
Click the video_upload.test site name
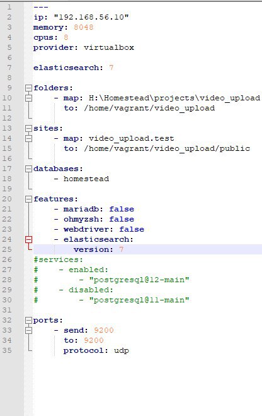tap(131, 138)
